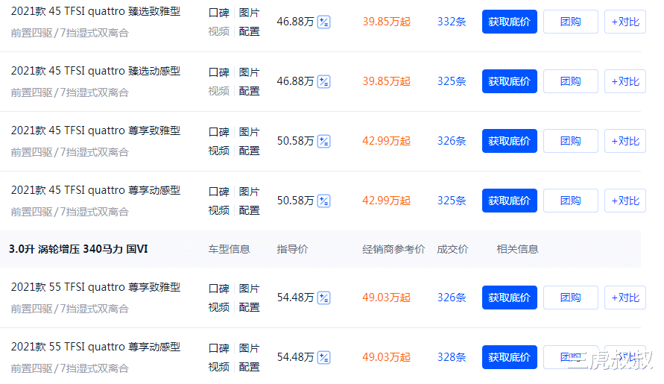View 325条 deal prices for 臻选动感型
This screenshot has height=384, width=664.
(452, 81)
